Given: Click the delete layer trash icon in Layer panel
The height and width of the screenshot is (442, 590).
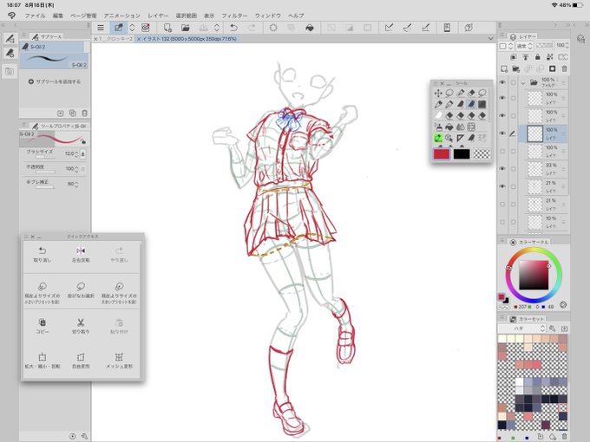Looking at the screenshot, I should pos(564,68).
